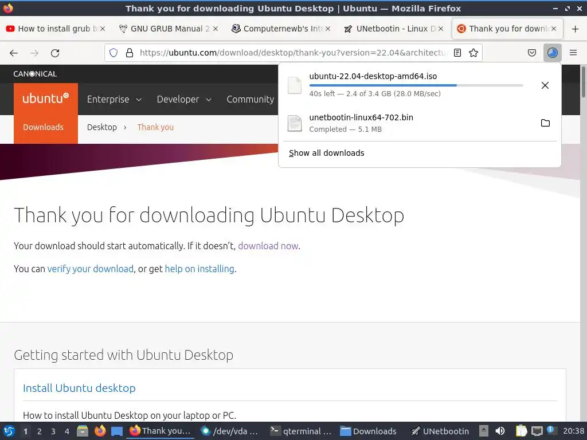This screenshot has height=440, width=587.
Task: Open update notifier tray icon
Action: (x=551, y=430)
